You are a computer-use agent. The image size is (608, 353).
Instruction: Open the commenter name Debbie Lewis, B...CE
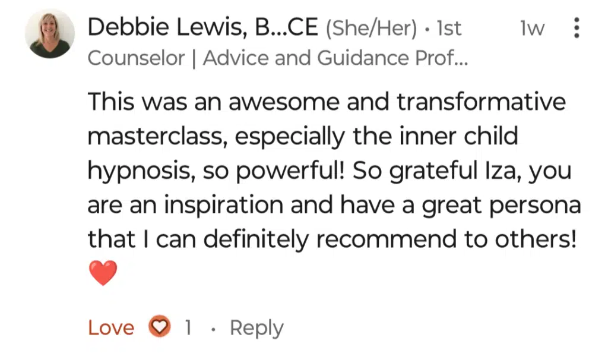click(203, 27)
